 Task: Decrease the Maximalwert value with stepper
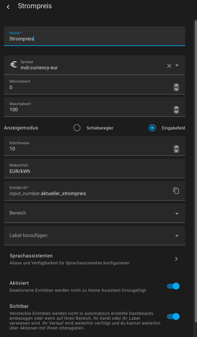[176, 112]
